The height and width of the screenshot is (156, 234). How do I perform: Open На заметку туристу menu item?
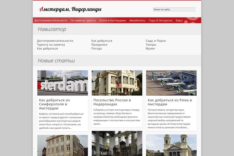[x=83, y=20]
